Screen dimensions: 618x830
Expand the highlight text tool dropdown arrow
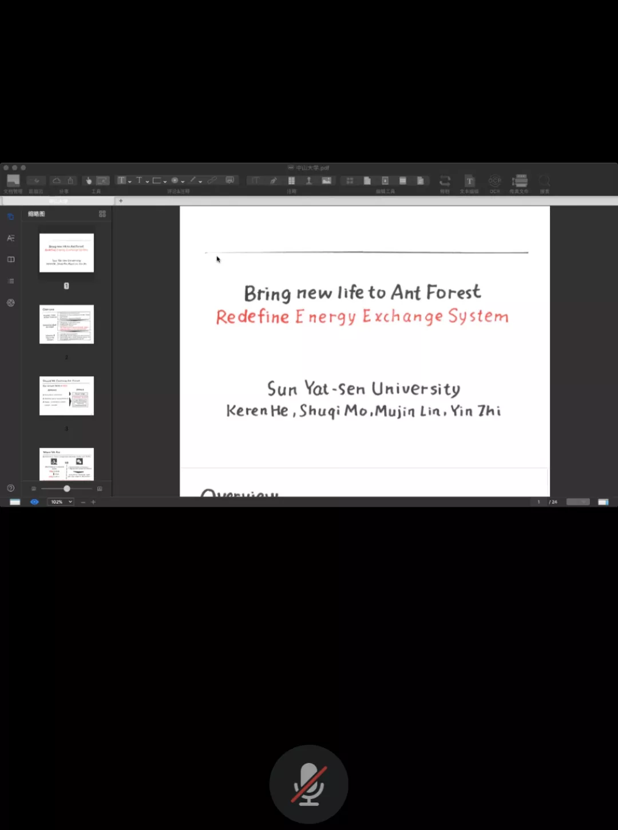pyautogui.click(x=130, y=181)
